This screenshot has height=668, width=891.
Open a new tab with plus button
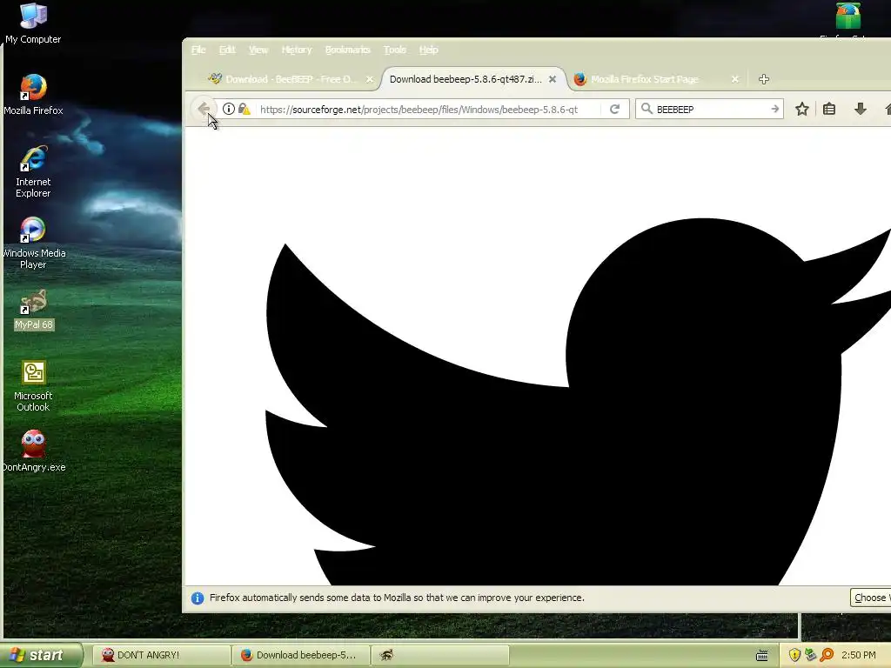(x=764, y=79)
